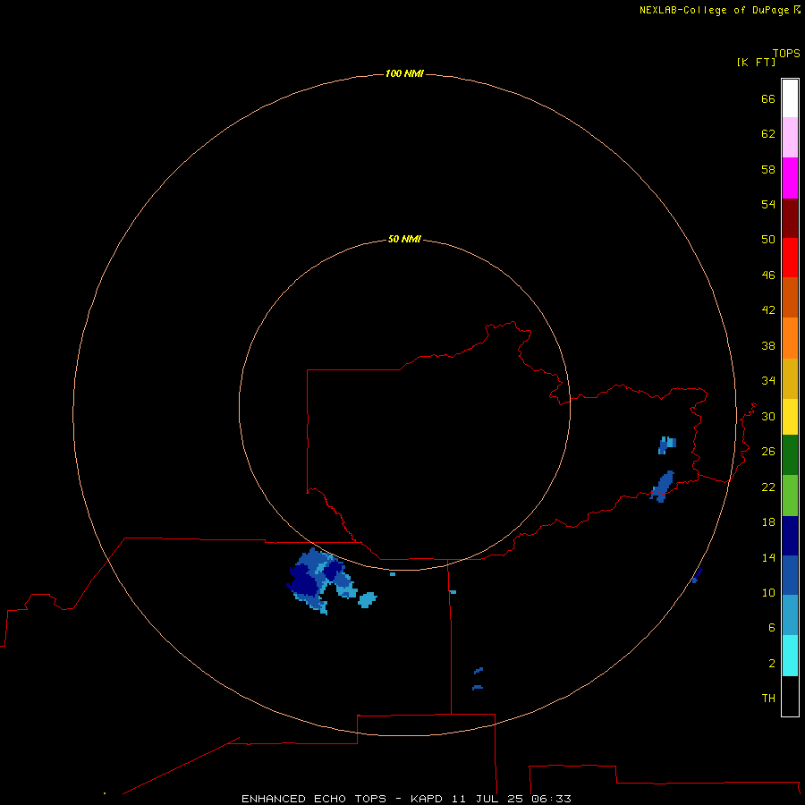Click the '2' legend scale value

pyautogui.click(x=771, y=664)
